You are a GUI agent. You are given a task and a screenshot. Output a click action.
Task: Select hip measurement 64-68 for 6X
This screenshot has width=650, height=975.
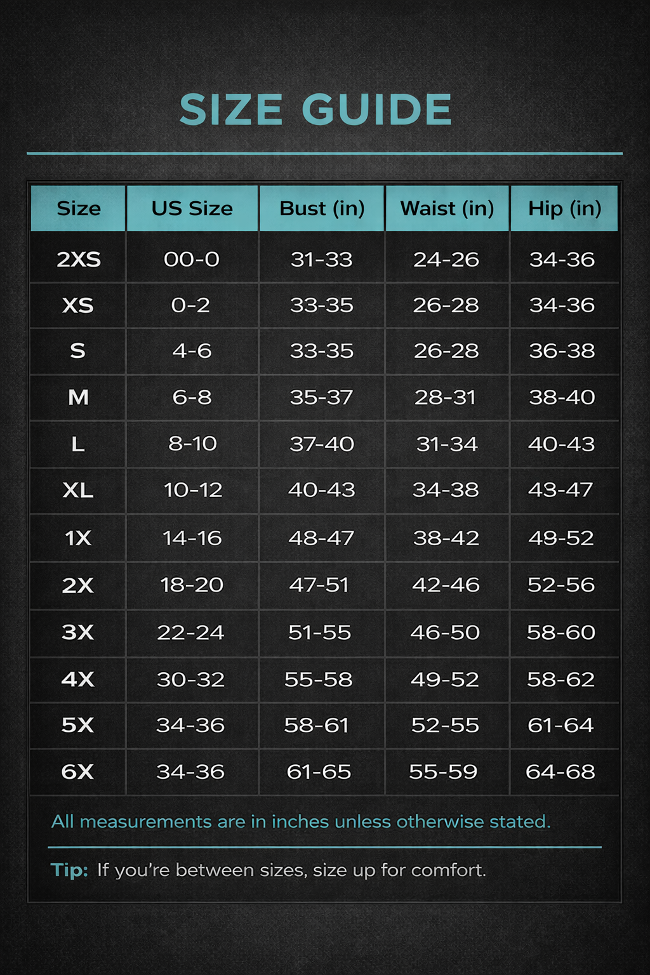click(x=560, y=772)
